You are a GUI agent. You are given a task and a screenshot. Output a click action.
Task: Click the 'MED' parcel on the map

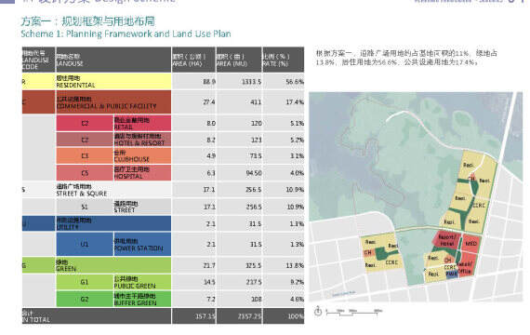pos(470,244)
